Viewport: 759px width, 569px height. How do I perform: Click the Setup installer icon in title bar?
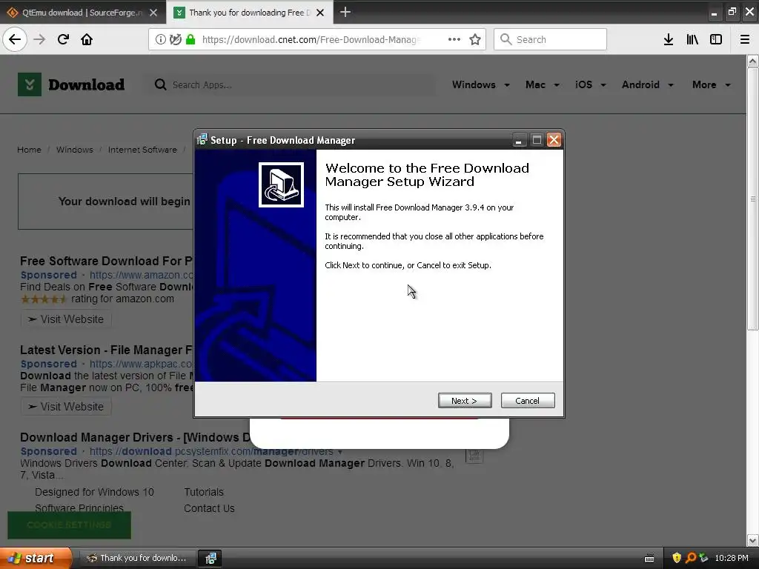click(x=202, y=140)
